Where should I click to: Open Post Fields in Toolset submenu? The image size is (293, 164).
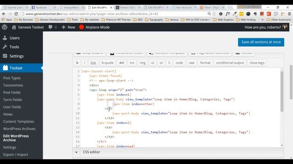click(x=12, y=92)
